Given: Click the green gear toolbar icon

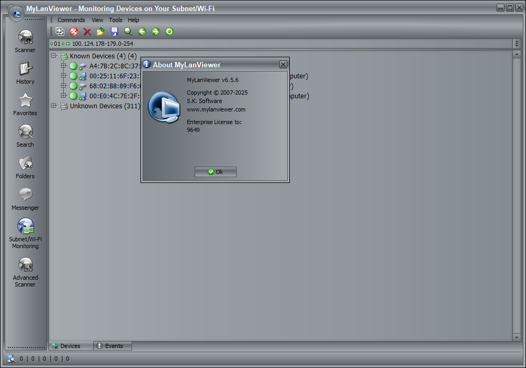Looking at the screenshot, I should coord(169,32).
